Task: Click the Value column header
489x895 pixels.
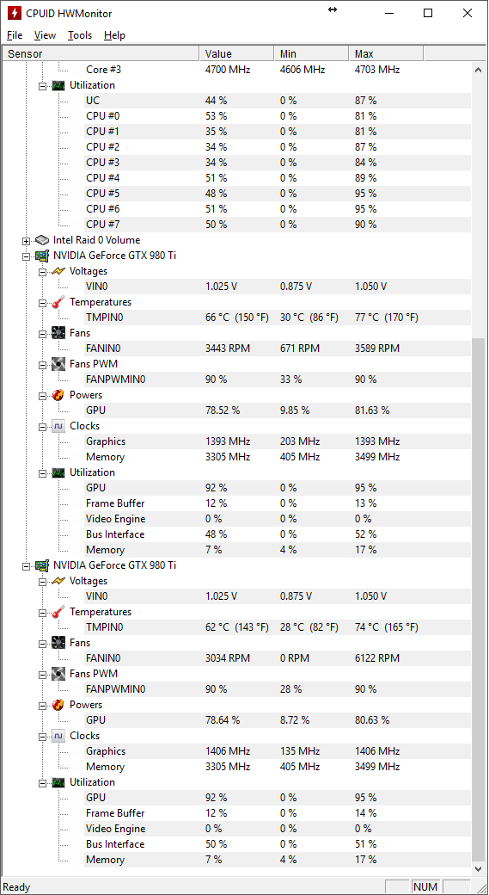Action: pyautogui.click(x=236, y=53)
